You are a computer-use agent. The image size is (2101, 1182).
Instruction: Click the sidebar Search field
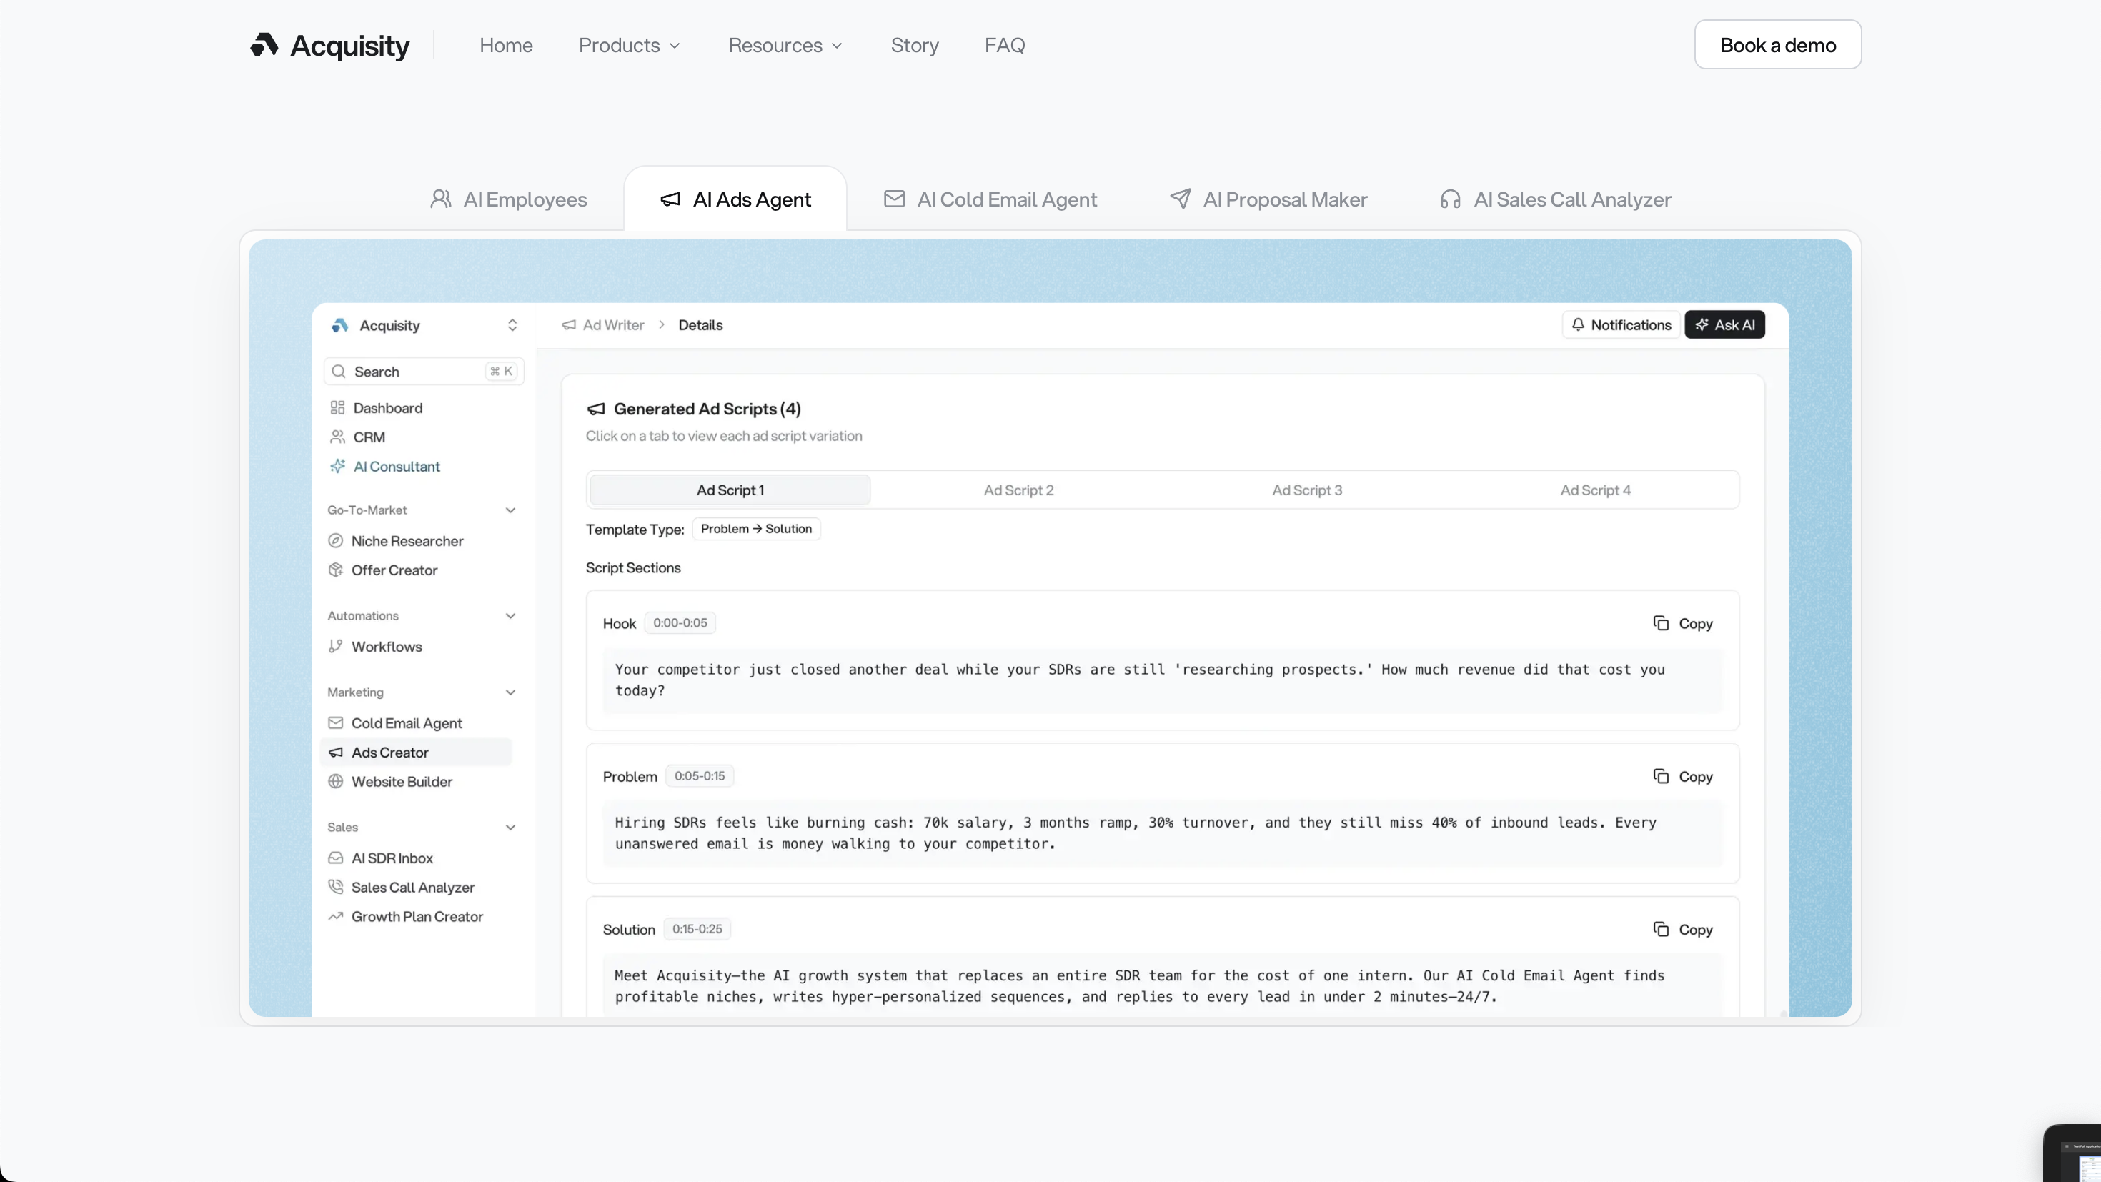pos(423,371)
